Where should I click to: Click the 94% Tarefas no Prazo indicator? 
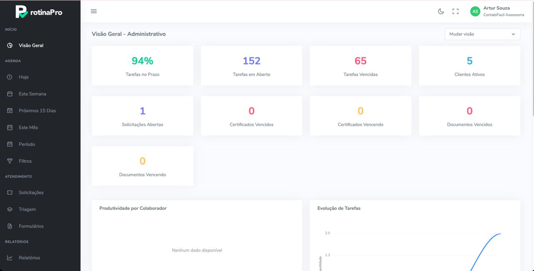pos(142,65)
